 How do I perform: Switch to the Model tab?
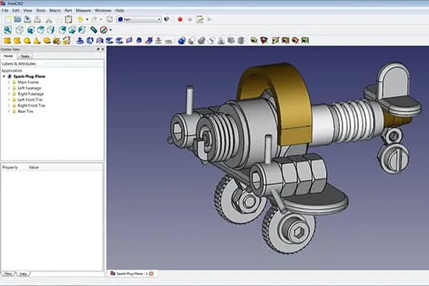point(9,56)
